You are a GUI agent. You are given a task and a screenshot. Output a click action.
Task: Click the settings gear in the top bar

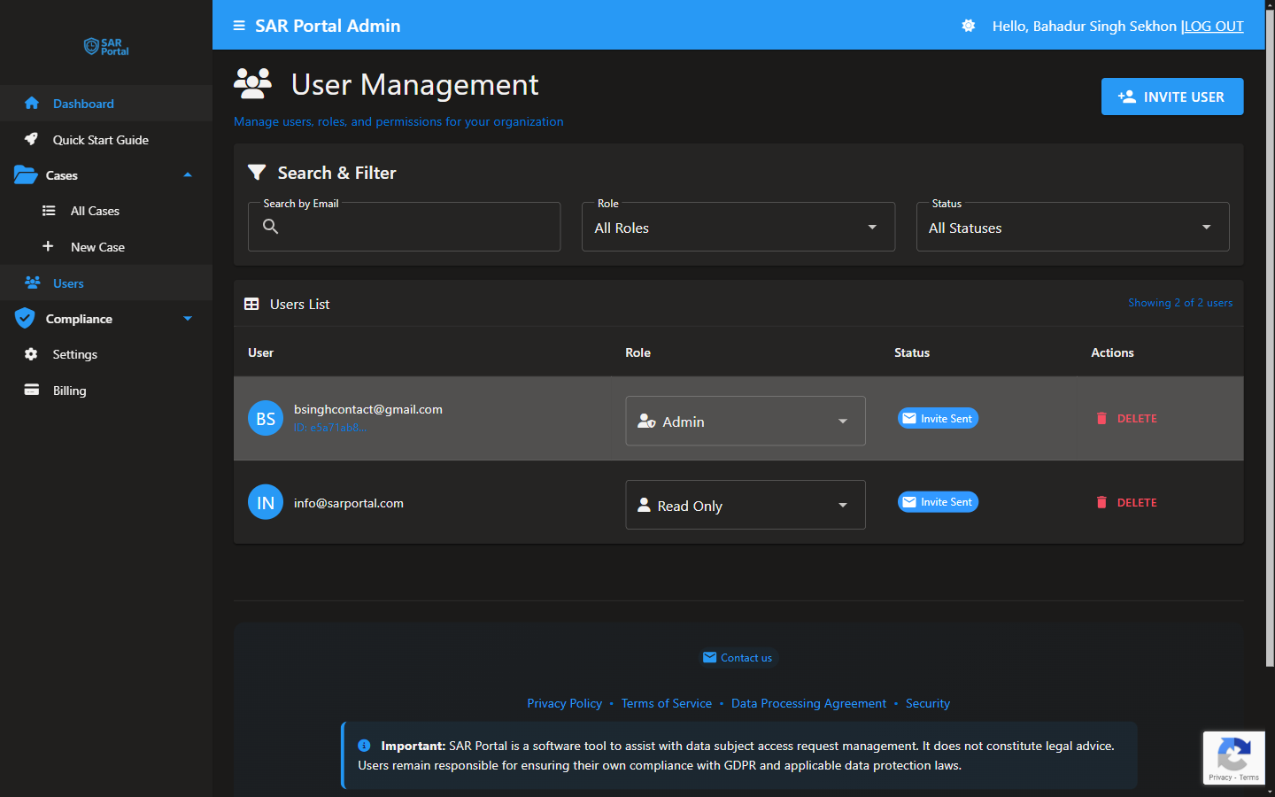pyautogui.click(x=968, y=26)
